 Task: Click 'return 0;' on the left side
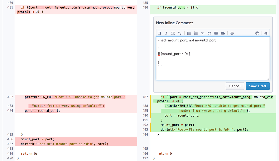pyautogui.click(x=29, y=154)
